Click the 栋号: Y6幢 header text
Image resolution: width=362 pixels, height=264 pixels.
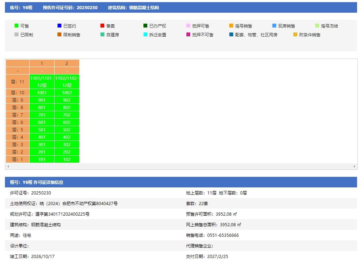[x=21, y=8]
